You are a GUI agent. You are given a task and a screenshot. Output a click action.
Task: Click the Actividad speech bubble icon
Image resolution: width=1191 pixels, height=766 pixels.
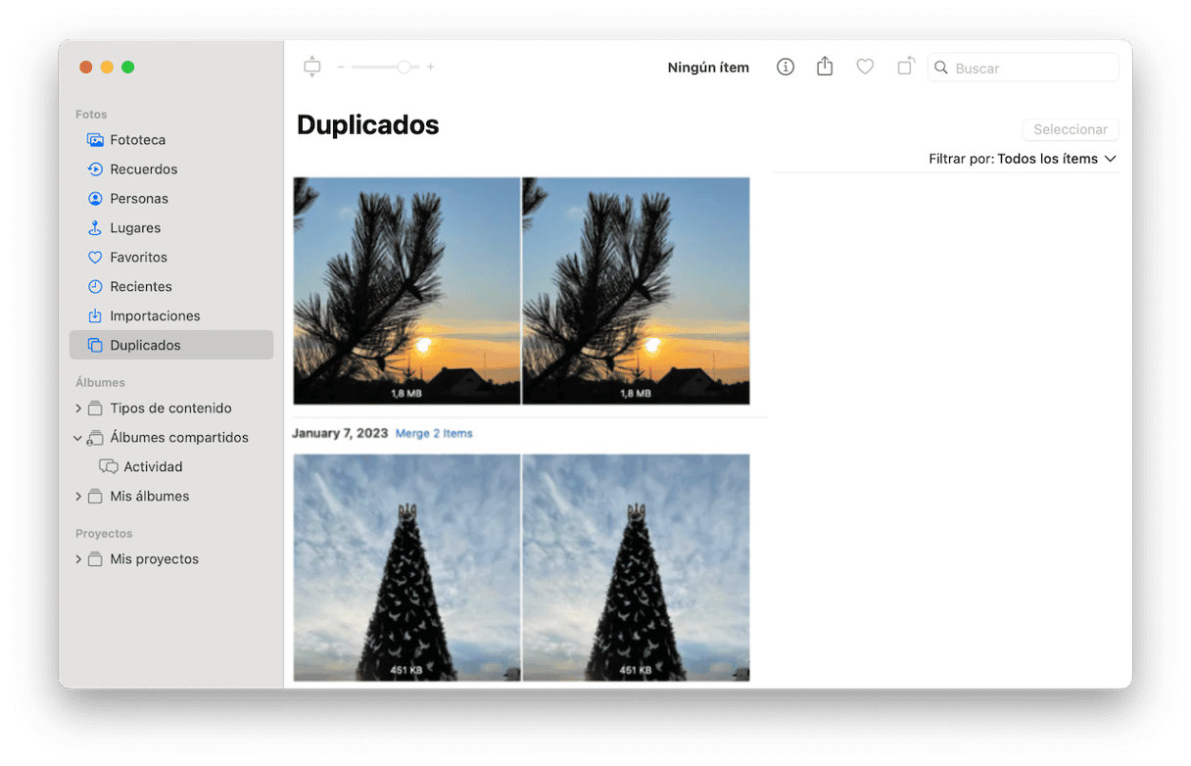click(109, 467)
